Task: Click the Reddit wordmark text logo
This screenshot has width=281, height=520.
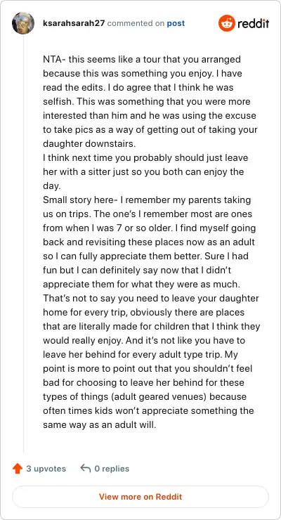Action: click(x=253, y=24)
